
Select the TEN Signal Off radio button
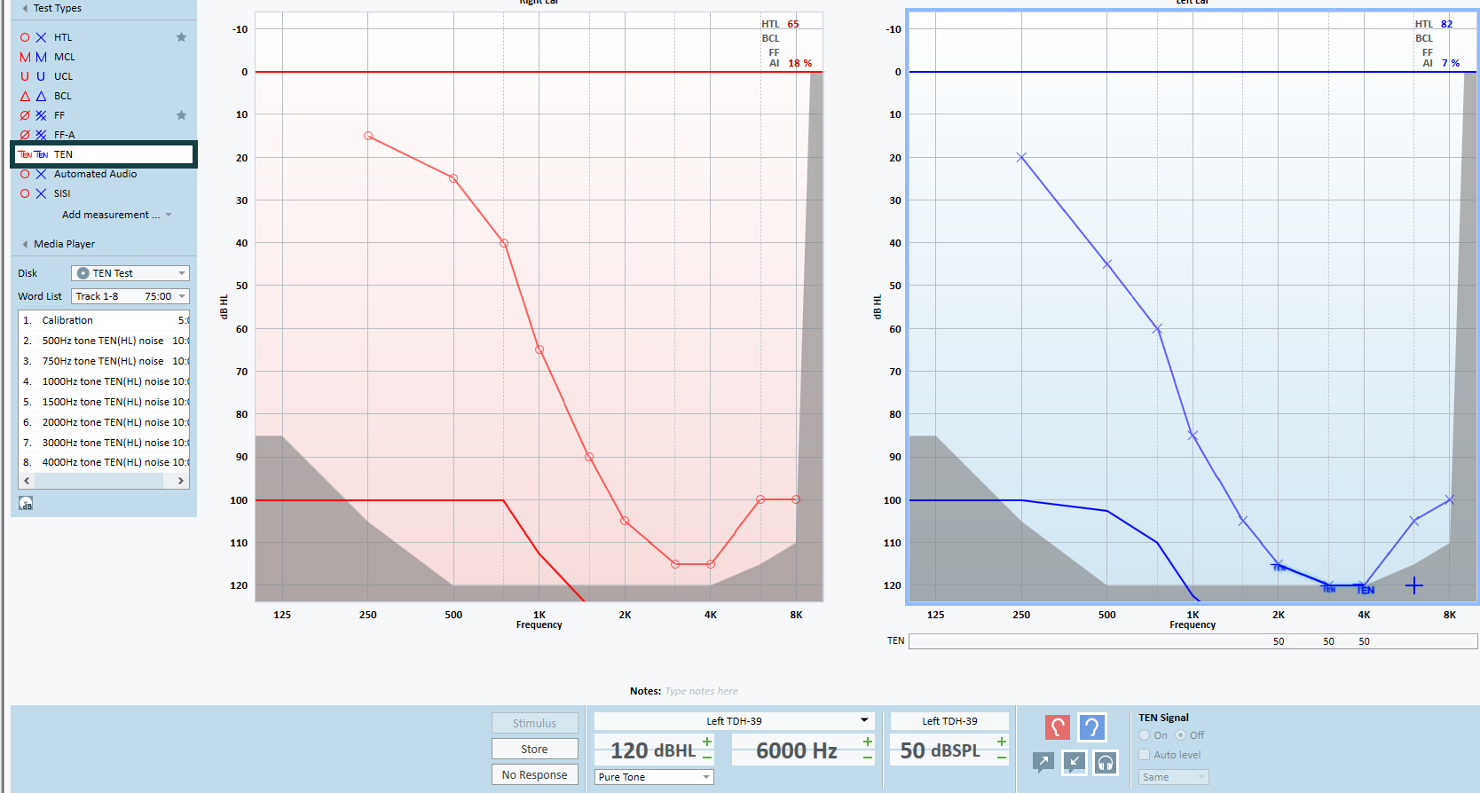coord(1181,735)
